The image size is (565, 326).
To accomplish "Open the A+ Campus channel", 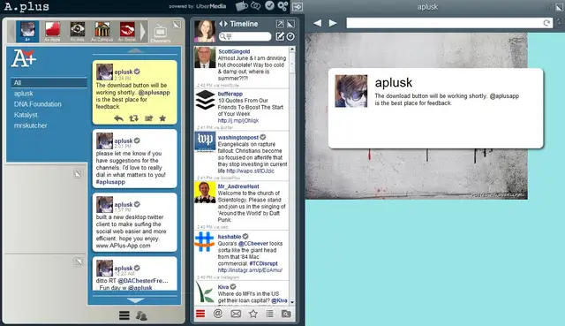I will [x=102, y=31].
